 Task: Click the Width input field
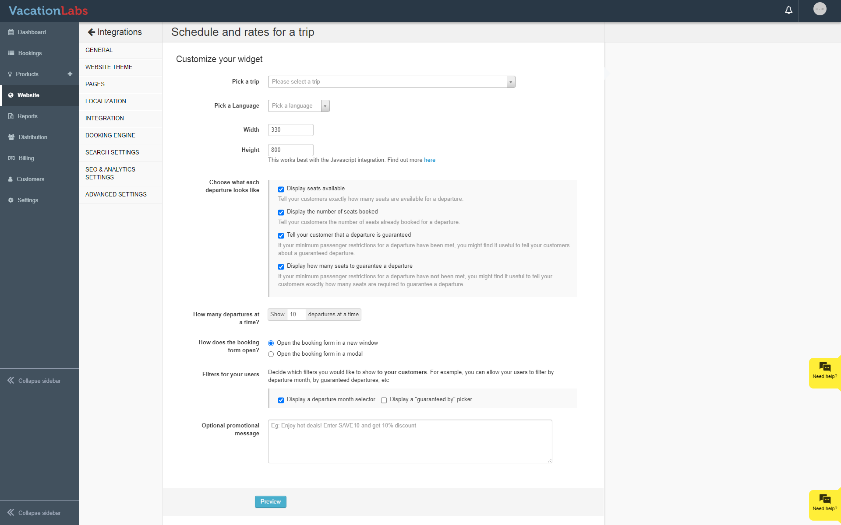290,130
